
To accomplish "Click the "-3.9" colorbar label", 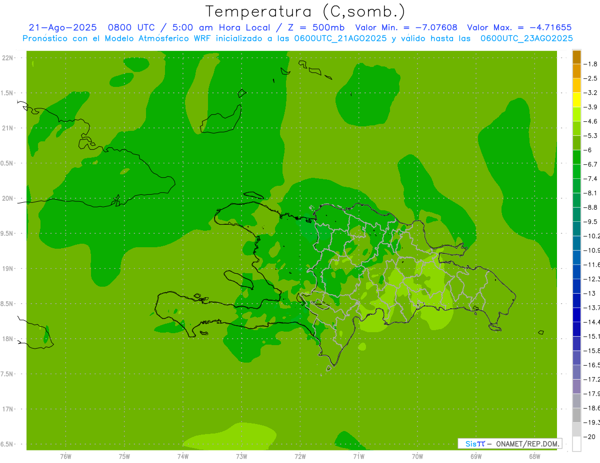I will (x=590, y=107).
